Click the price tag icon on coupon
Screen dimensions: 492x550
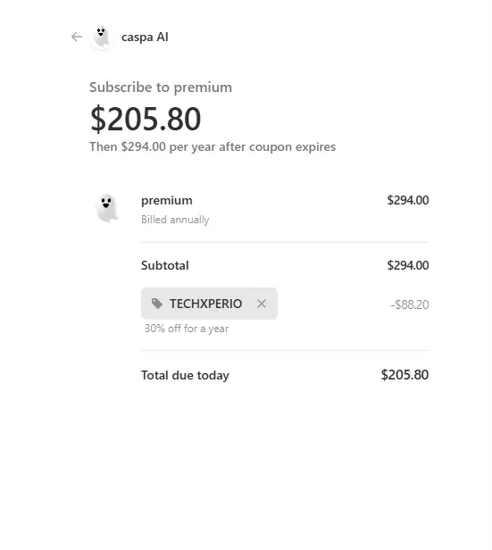pyautogui.click(x=157, y=304)
